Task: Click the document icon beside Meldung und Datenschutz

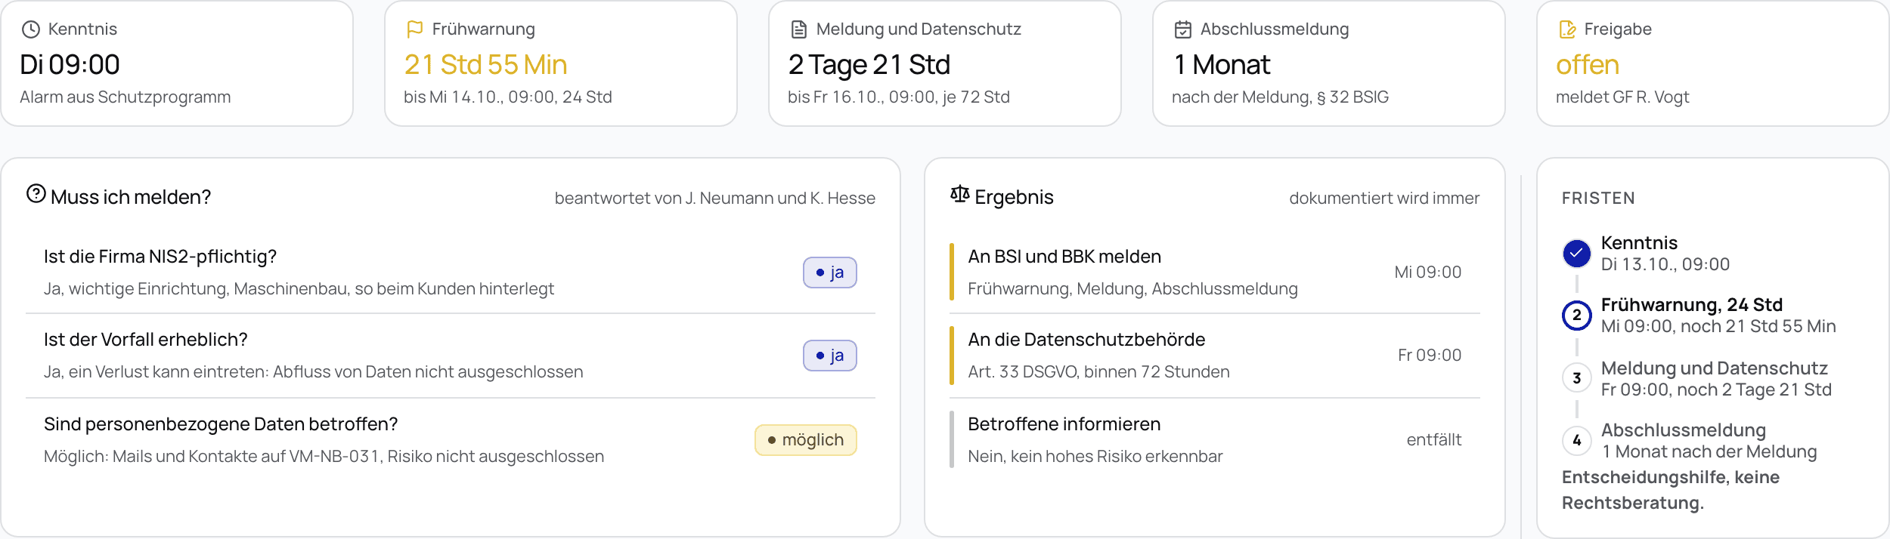Action: click(799, 29)
